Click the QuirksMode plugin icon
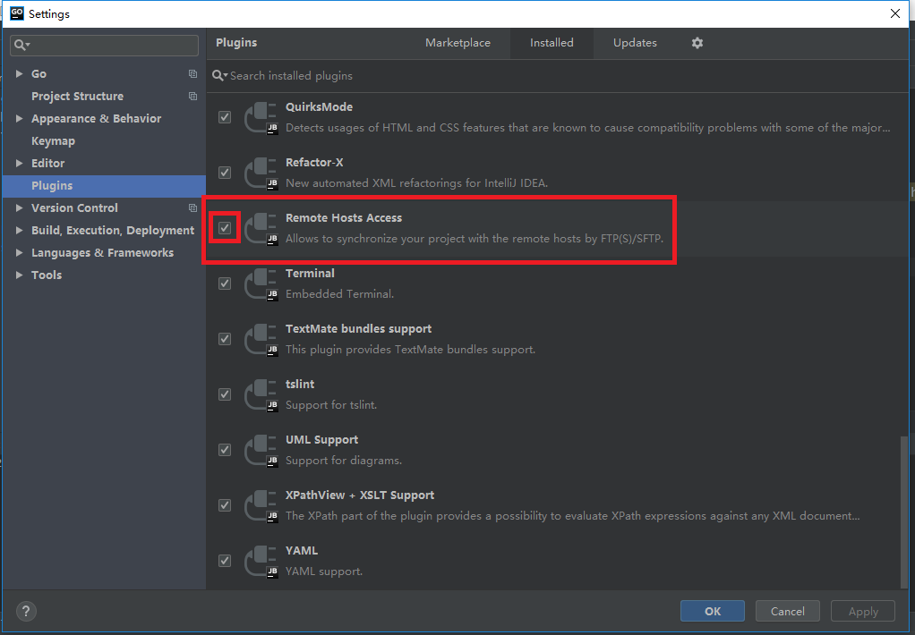The height and width of the screenshot is (635, 915). point(261,116)
